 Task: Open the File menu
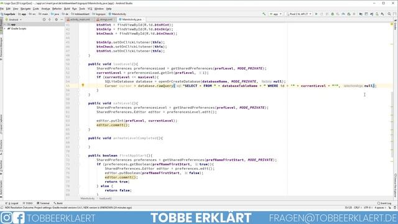click(2, 9)
